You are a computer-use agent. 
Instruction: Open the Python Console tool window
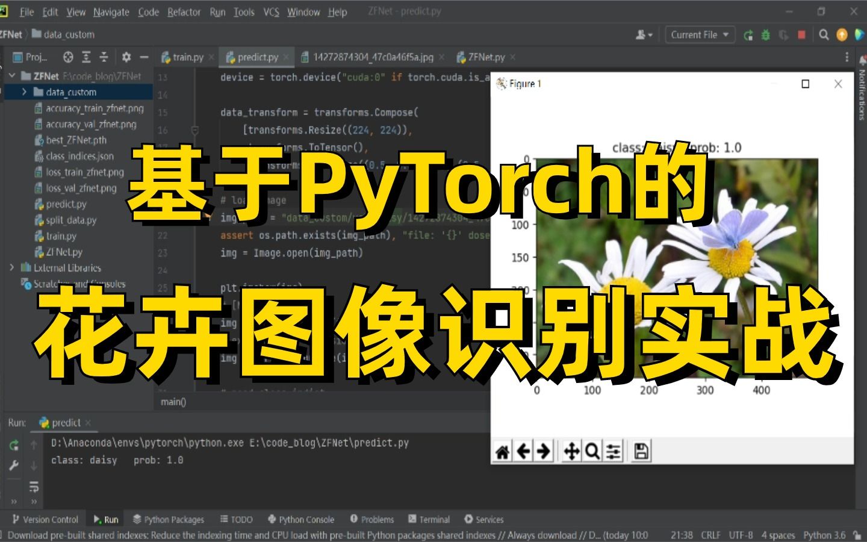300,519
